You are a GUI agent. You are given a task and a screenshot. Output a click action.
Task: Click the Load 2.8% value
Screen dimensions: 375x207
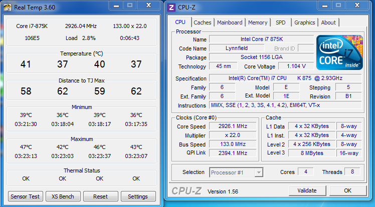pos(89,38)
